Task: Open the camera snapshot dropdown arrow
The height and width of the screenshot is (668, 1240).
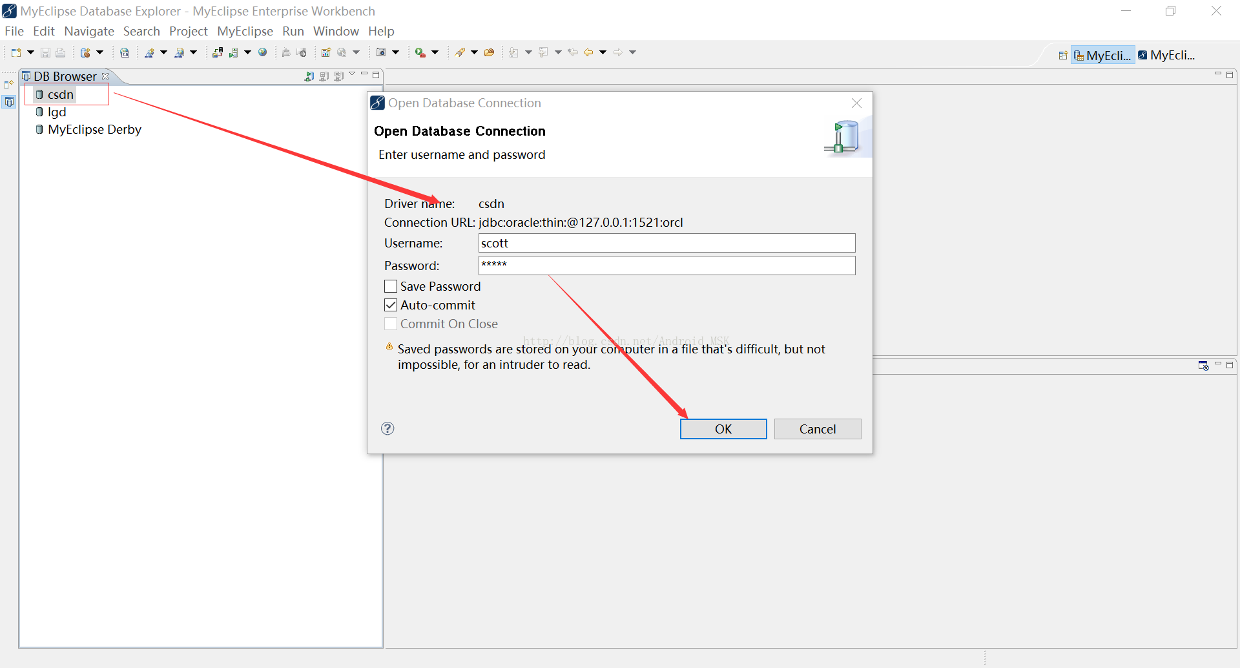Action: tap(395, 53)
